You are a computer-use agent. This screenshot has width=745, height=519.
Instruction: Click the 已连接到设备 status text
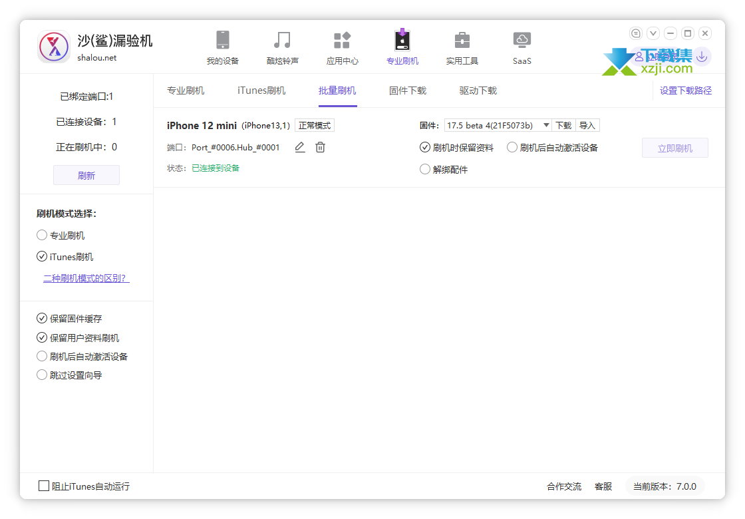pos(216,168)
